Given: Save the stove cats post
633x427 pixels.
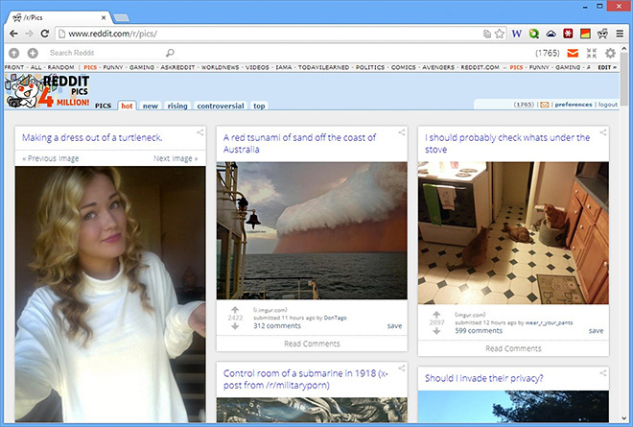Looking at the screenshot, I should 596,330.
